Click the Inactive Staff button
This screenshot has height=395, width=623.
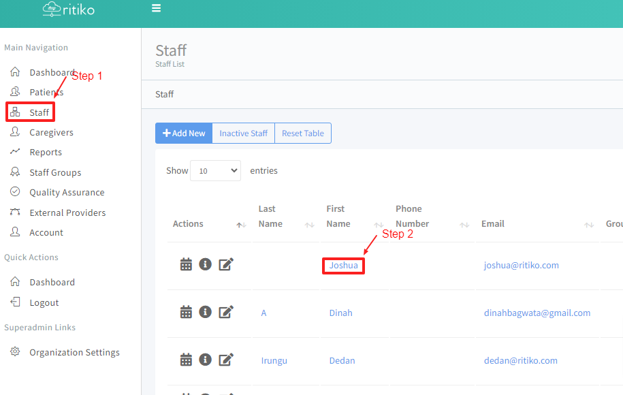(x=243, y=133)
